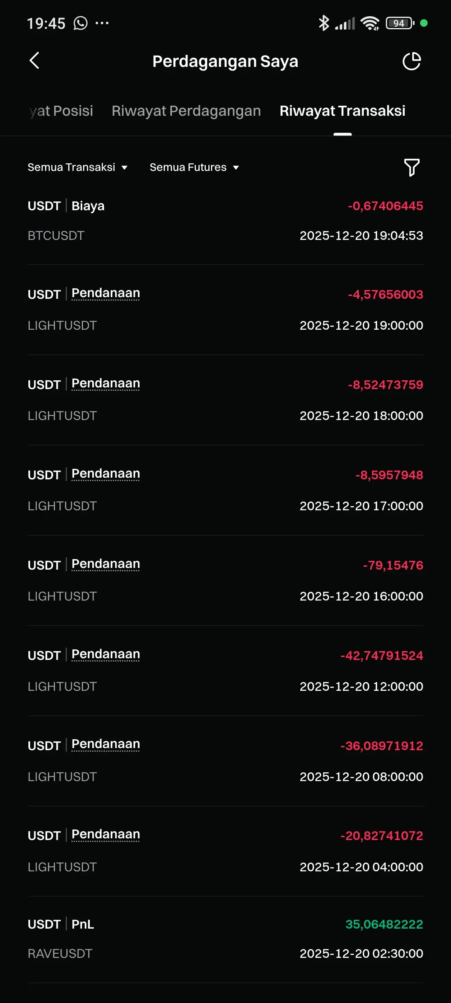Viewport: 451px width, 1003px height.
Task: Open the BTCUSDT Biaya transaction row
Action: [x=225, y=221]
